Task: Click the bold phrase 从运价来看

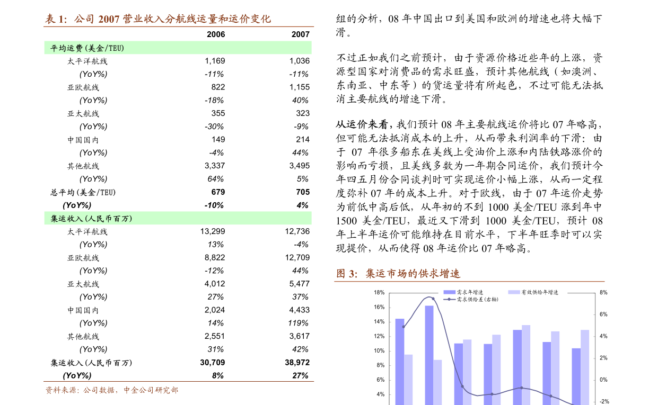Action: point(364,125)
